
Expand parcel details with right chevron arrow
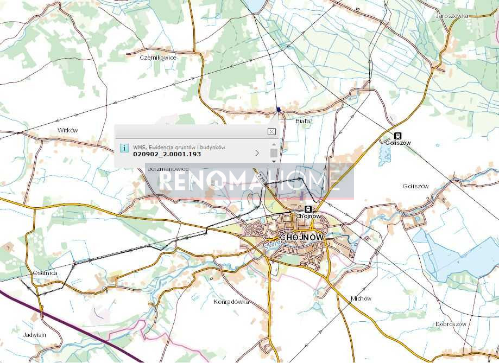(257, 153)
